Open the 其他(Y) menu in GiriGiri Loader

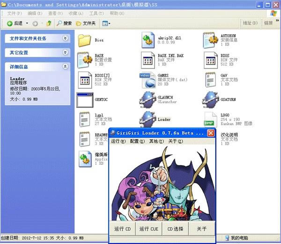[x=156, y=141]
